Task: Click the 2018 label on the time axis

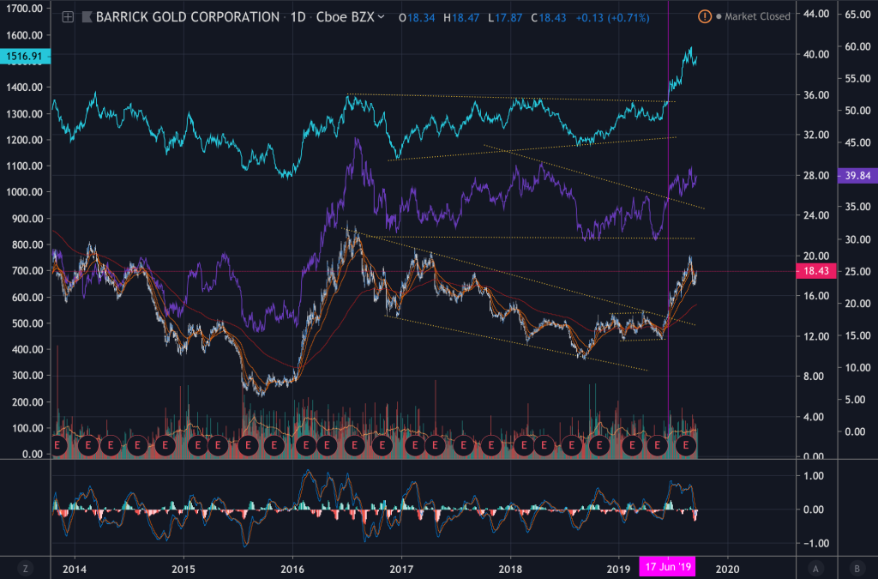Action: tap(510, 569)
